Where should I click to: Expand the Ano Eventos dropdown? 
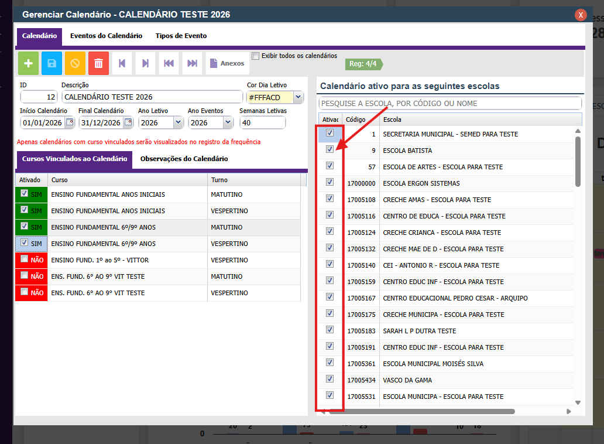(227, 122)
